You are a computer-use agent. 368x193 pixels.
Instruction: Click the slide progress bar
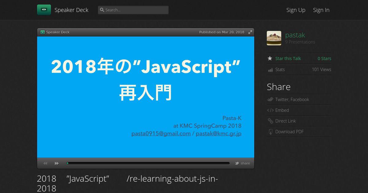pyautogui.click(x=148, y=163)
